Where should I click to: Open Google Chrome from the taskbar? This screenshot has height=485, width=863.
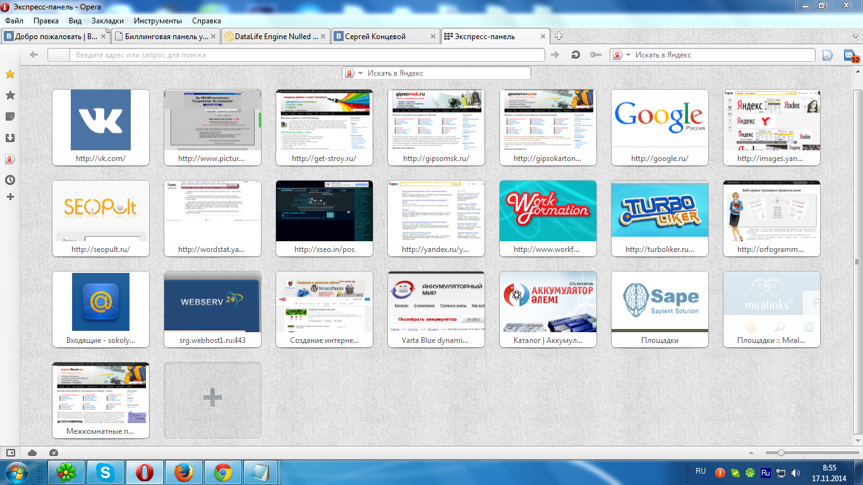tap(223, 472)
